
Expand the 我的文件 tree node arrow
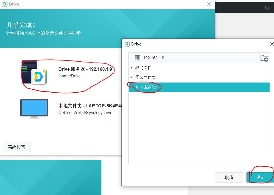131,68
